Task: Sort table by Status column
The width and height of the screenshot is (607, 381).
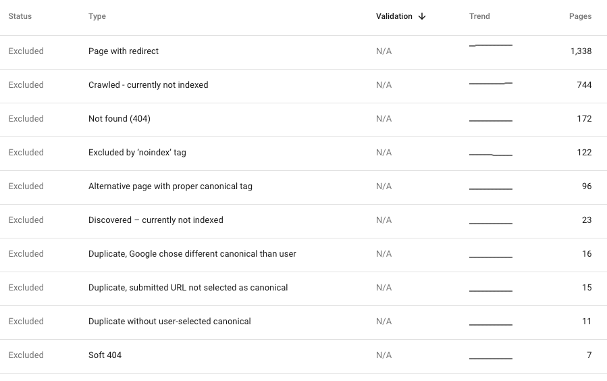Action: click(x=20, y=16)
